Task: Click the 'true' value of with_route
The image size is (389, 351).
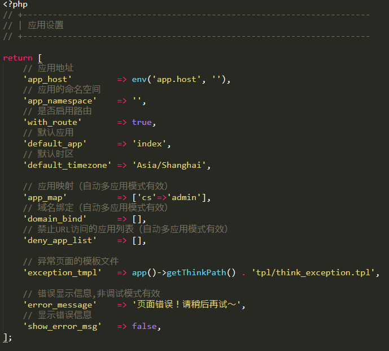Action: tap(142, 122)
